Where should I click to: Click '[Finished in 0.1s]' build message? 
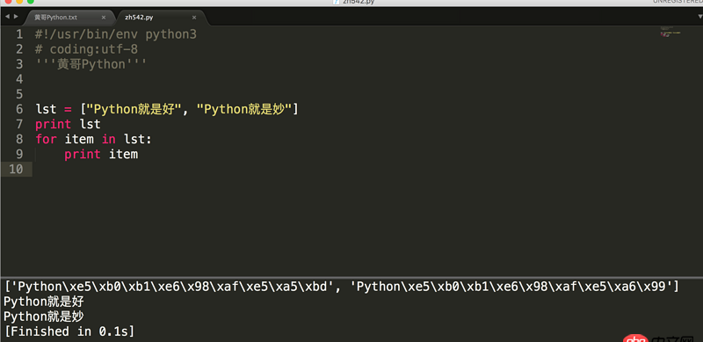coord(69,331)
